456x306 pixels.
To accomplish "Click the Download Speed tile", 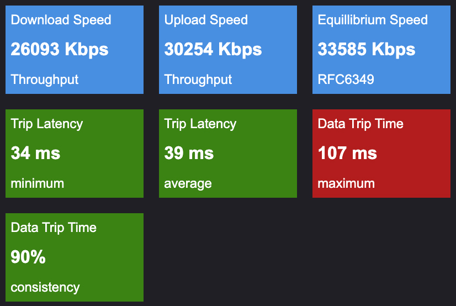I will (75, 50).
